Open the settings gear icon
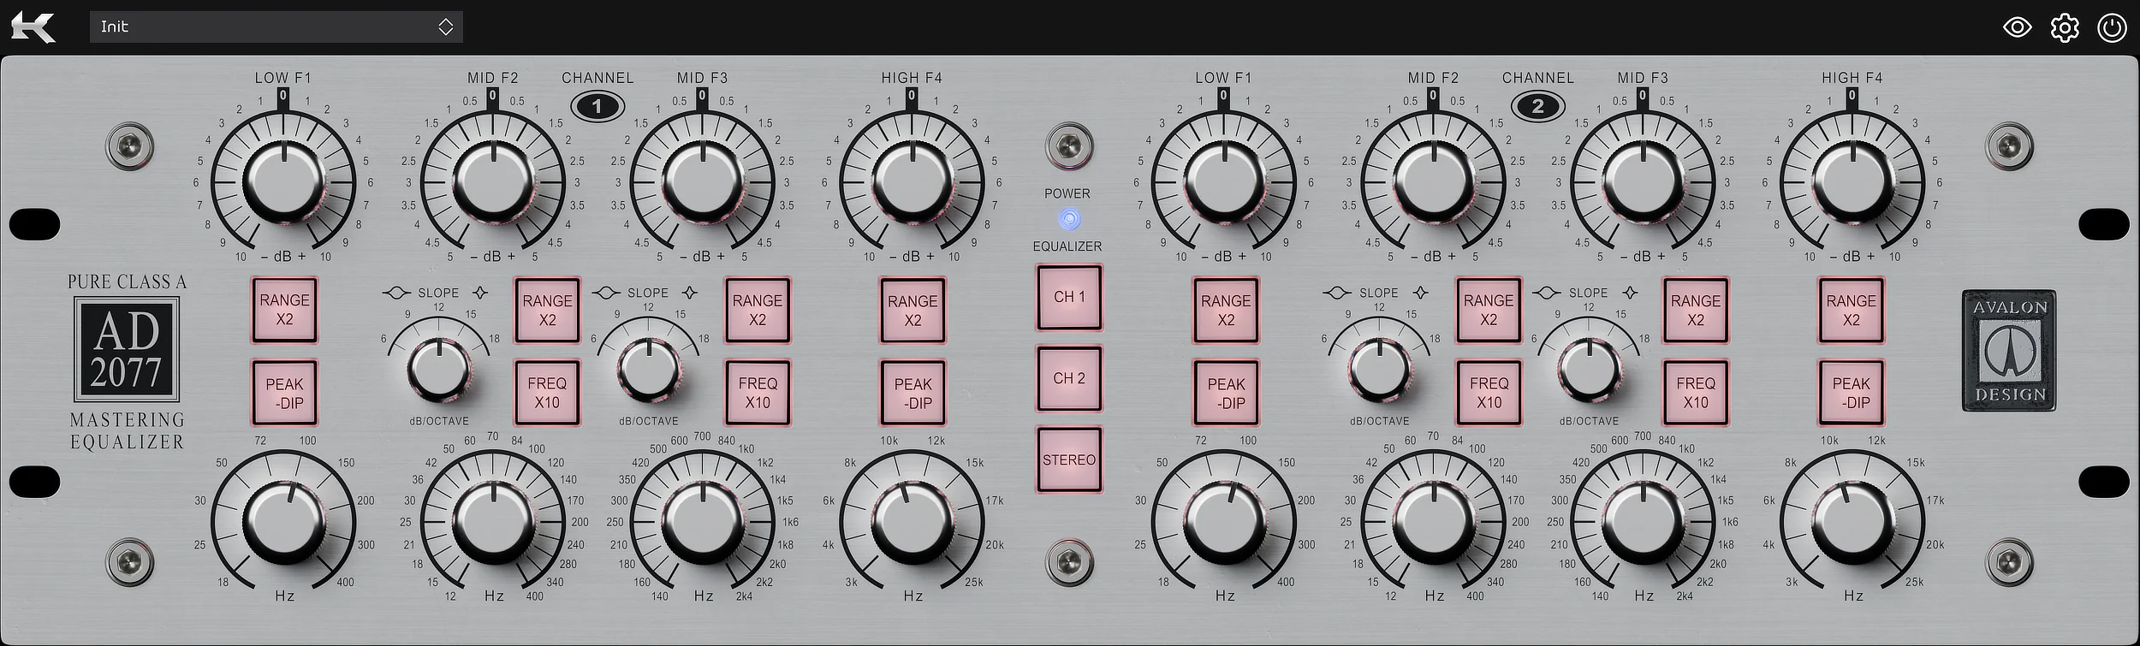Image resolution: width=2140 pixels, height=646 pixels. 2065,27
